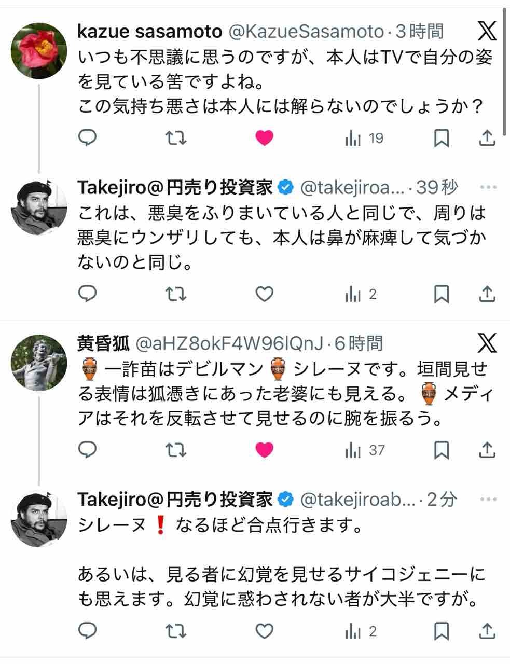This screenshot has width=510, height=664.
Task: Share Takejiro's reply about シレーヌ
Action: click(x=487, y=631)
